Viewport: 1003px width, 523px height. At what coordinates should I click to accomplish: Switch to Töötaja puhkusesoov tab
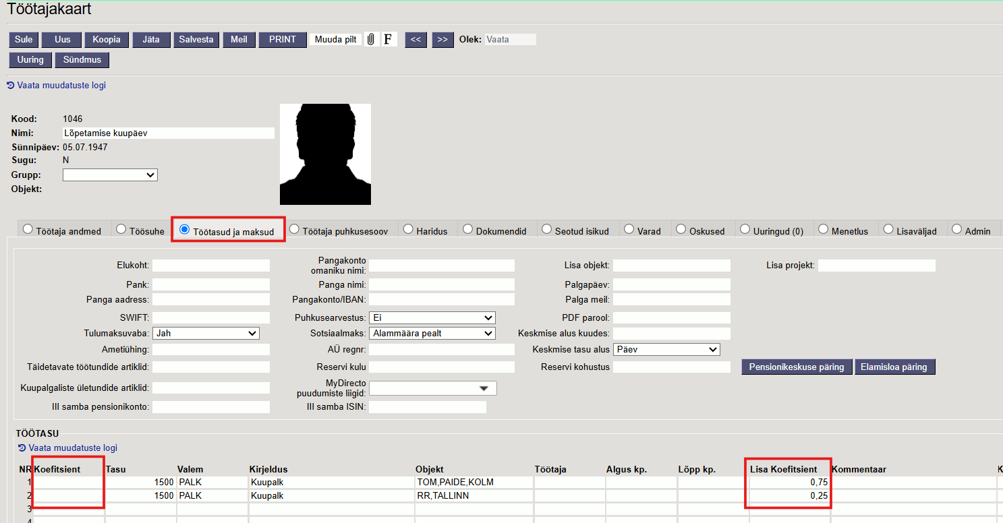[x=294, y=230]
